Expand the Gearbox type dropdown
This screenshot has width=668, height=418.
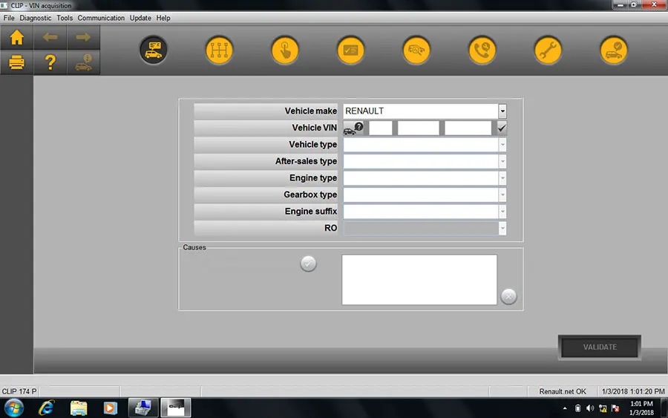502,195
